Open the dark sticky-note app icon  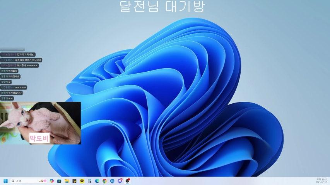click(74, 181)
